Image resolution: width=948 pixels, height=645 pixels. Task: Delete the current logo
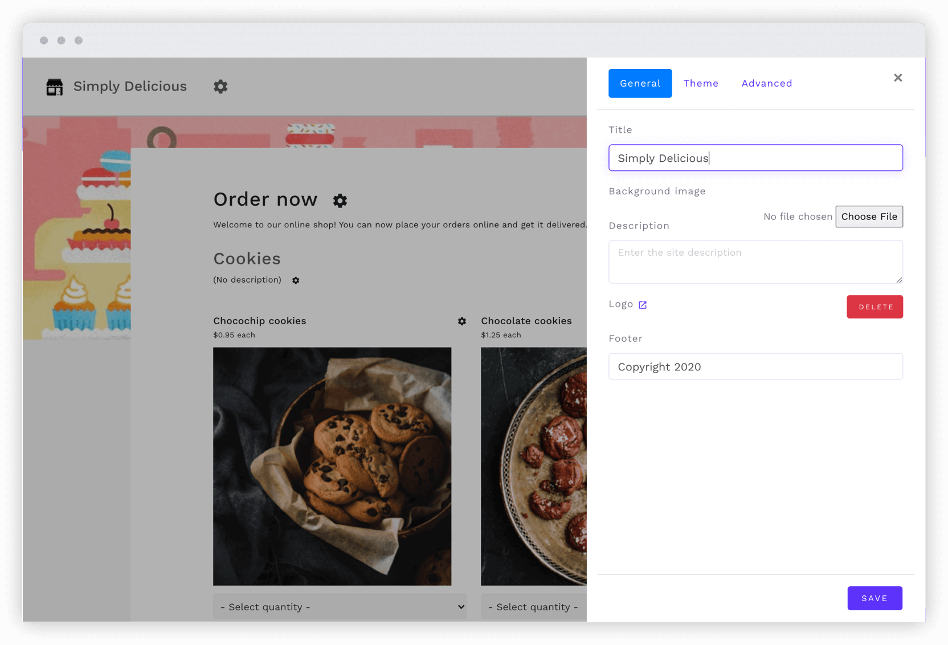pos(875,307)
